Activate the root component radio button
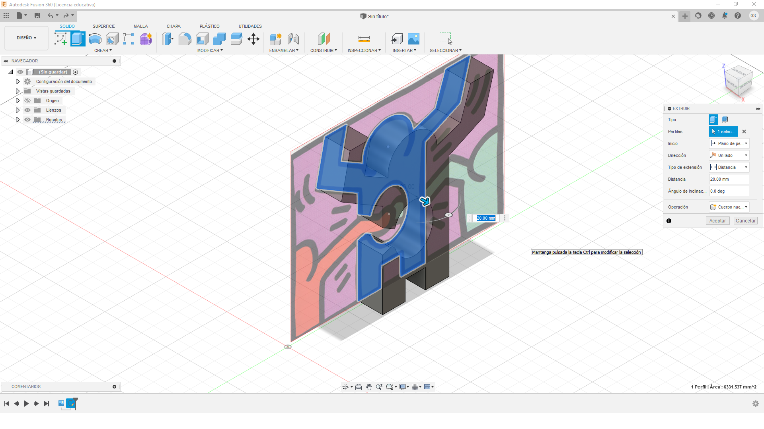 [76, 72]
